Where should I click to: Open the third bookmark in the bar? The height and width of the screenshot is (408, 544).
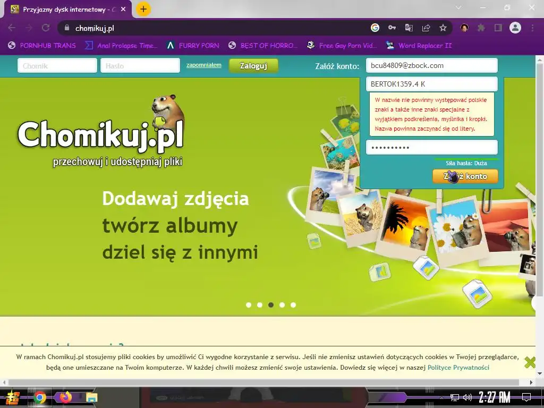point(193,46)
